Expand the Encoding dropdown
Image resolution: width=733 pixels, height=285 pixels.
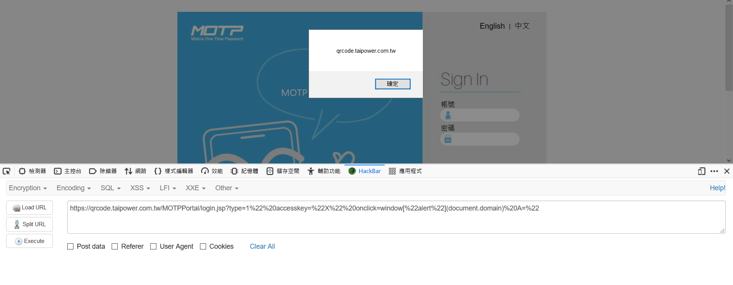(74, 188)
